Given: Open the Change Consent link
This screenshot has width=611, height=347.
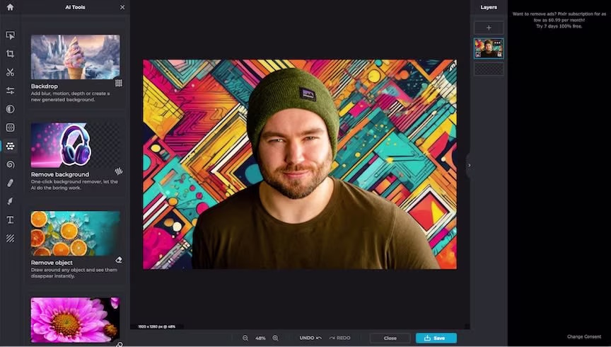Looking at the screenshot, I should coord(584,337).
